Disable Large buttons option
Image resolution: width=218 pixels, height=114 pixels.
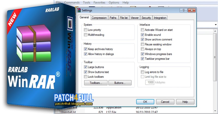pyautogui.click(x=86, y=67)
